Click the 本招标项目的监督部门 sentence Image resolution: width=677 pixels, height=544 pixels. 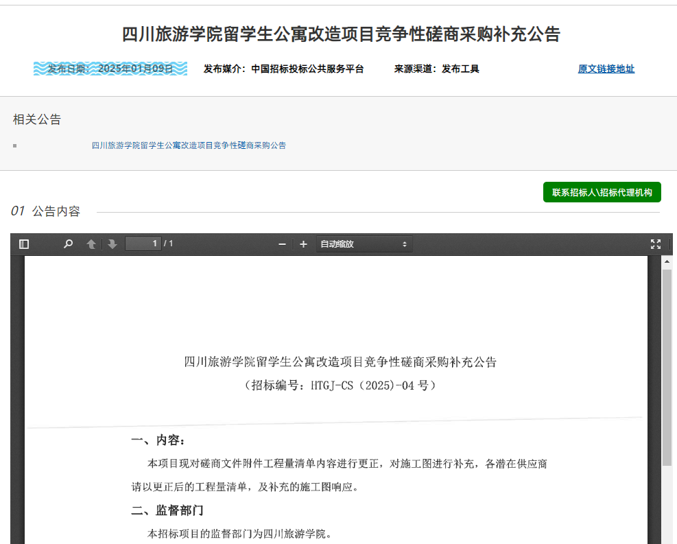tap(240, 534)
